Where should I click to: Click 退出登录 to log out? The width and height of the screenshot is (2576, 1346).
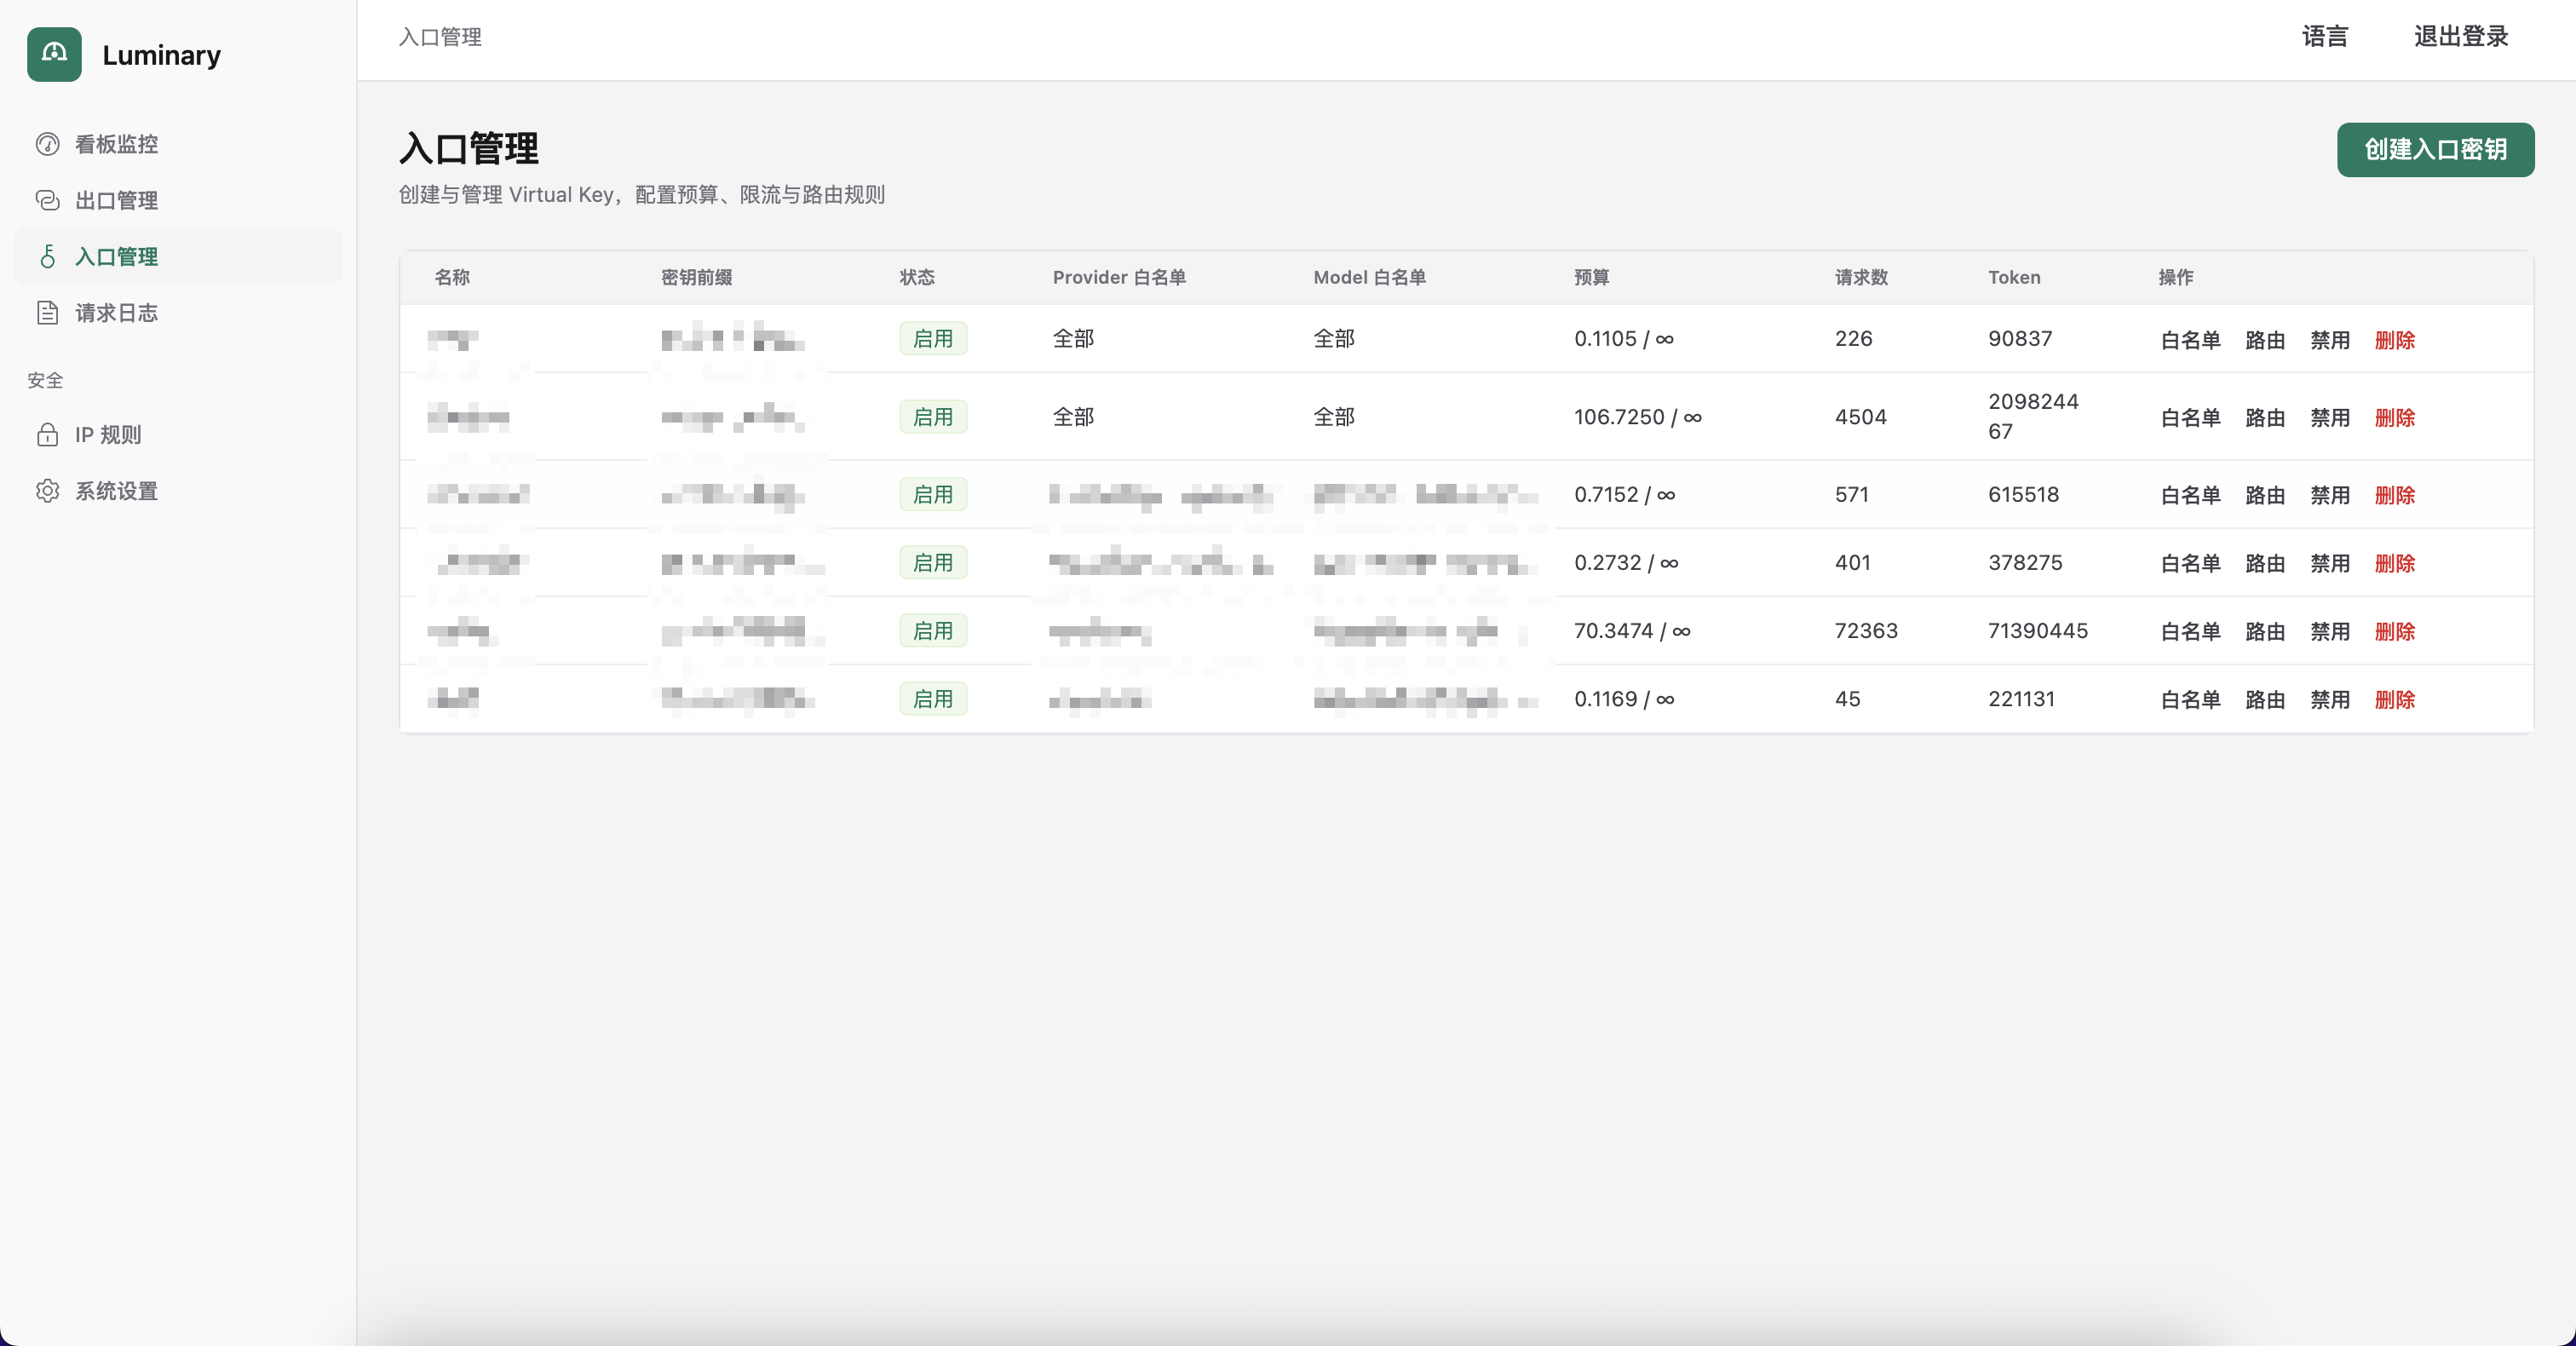2461,37
